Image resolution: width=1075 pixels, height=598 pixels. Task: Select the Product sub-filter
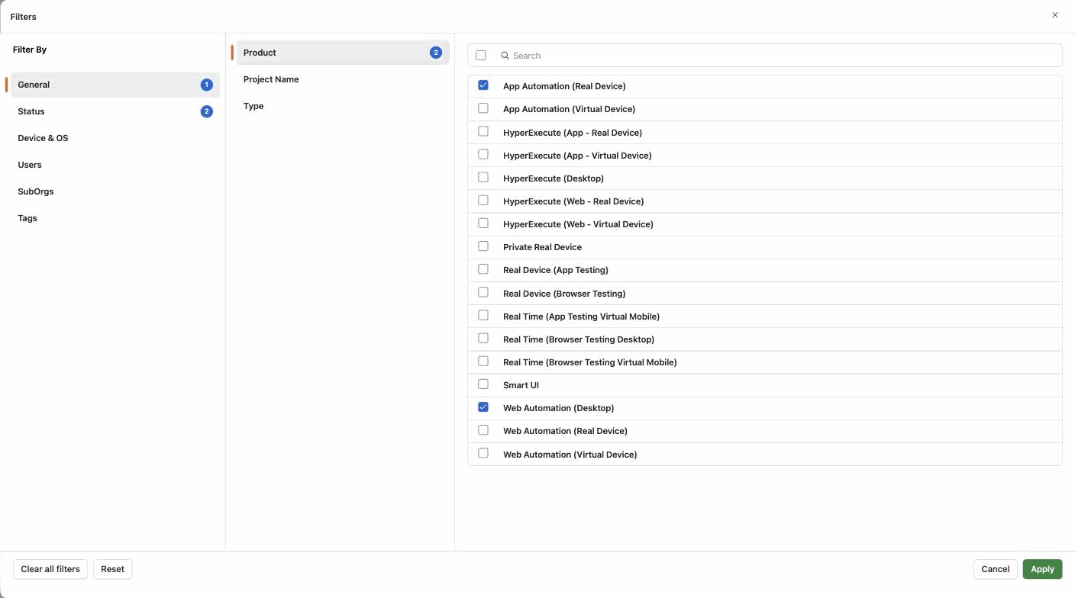(343, 53)
